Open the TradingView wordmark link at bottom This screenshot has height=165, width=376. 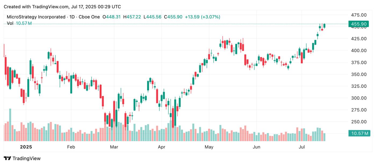click(26, 158)
